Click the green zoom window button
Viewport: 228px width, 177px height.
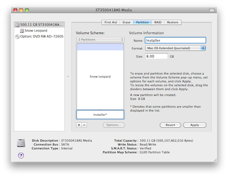pos(27,10)
